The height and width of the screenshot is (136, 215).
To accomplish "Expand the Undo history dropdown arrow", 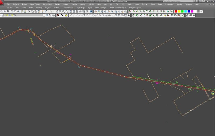I will click(x=49, y=11).
